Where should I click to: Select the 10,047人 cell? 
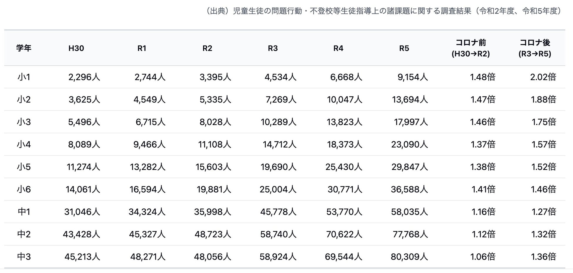[344, 100]
